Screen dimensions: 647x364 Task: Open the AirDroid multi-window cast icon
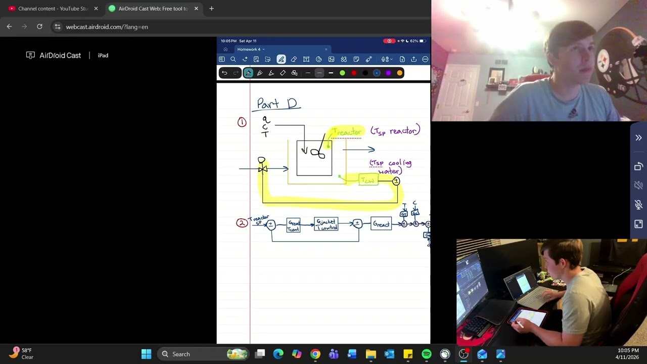click(x=638, y=166)
